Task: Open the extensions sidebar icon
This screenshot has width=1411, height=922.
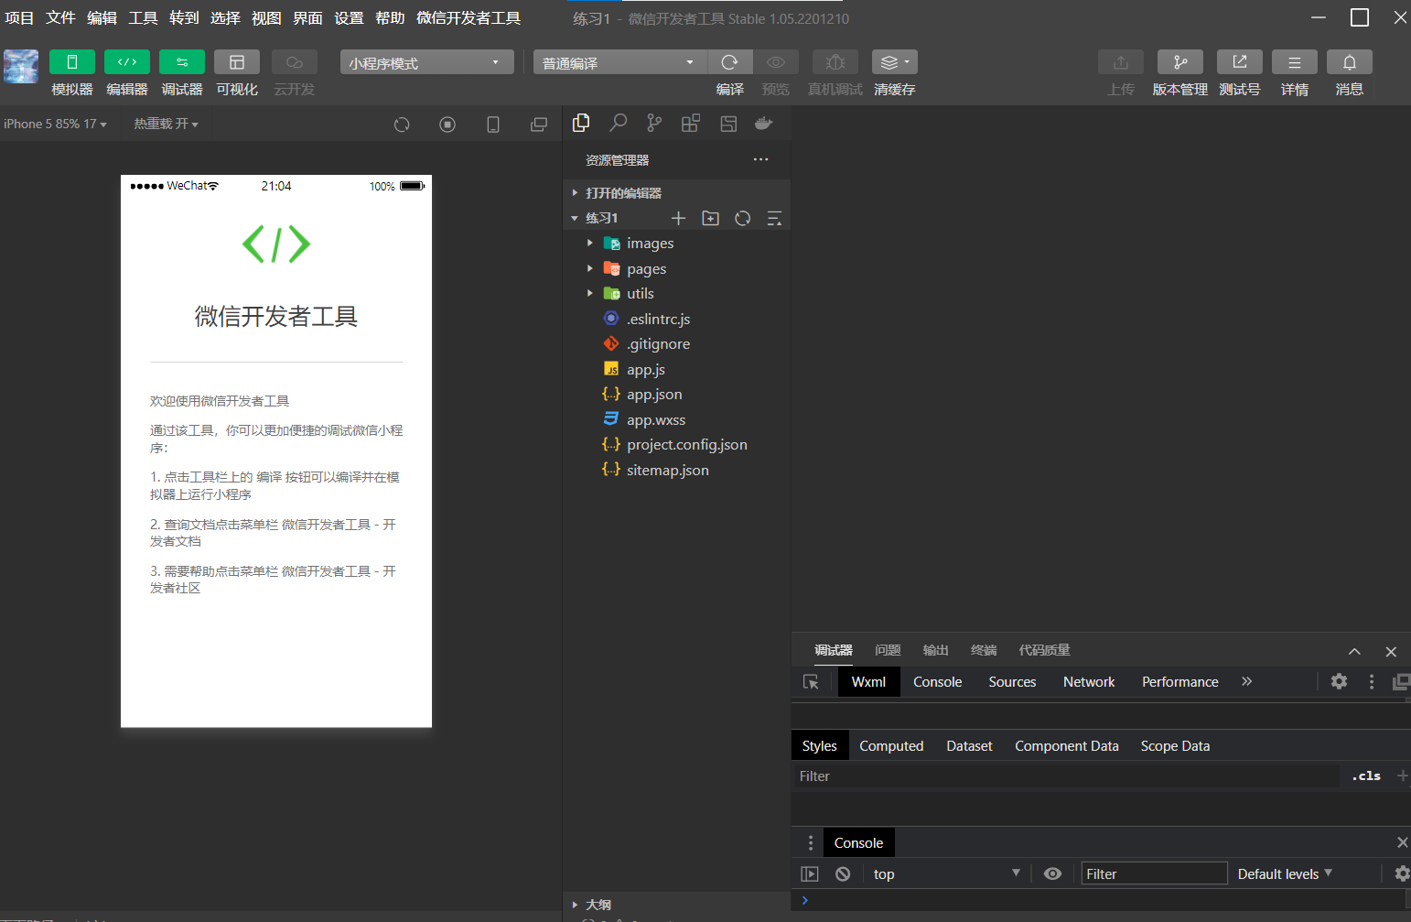Action: 691,123
